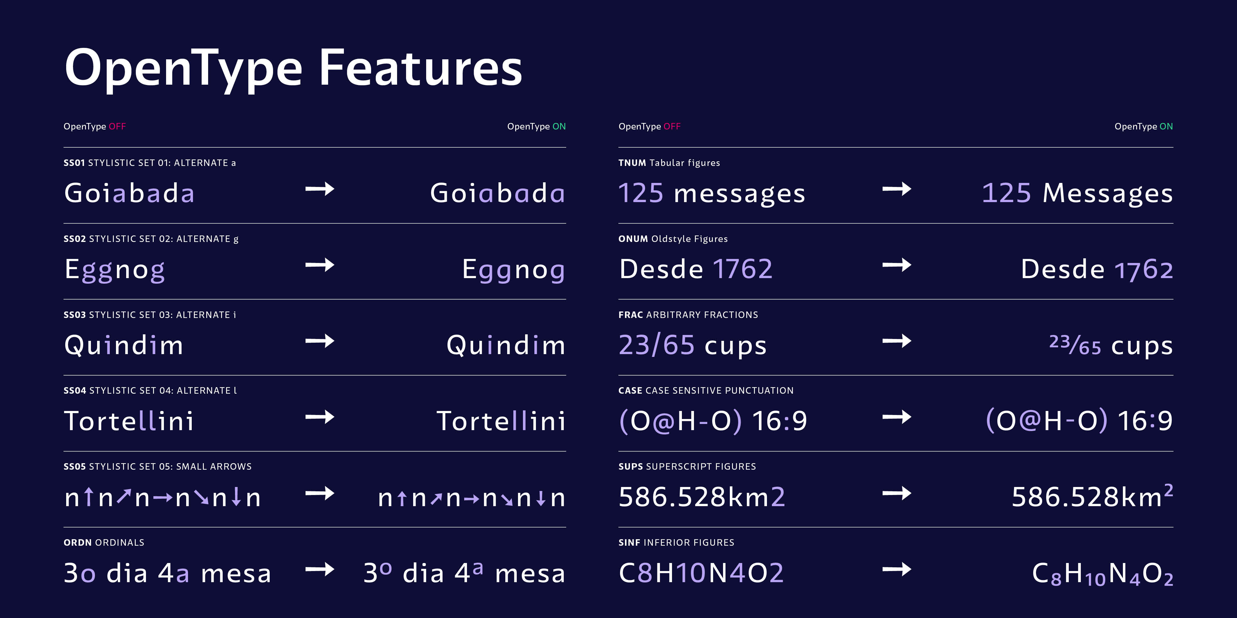The image size is (1237, 618).
Task: Click the stacked 23/65 cups fraction sample
Action: click(1111, 345)
